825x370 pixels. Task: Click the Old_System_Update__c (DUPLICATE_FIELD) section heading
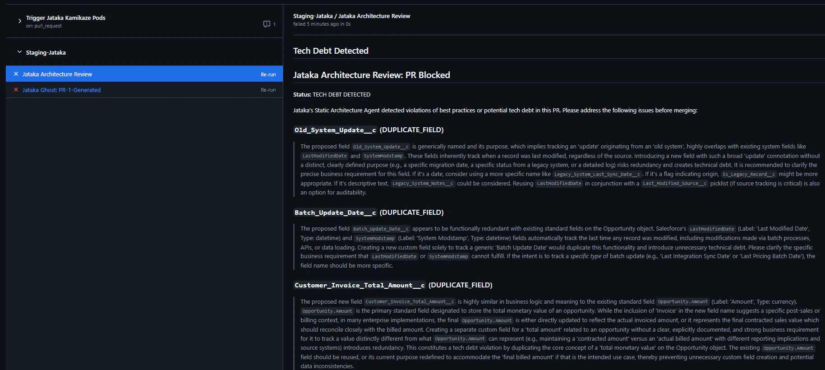(369, 130)
